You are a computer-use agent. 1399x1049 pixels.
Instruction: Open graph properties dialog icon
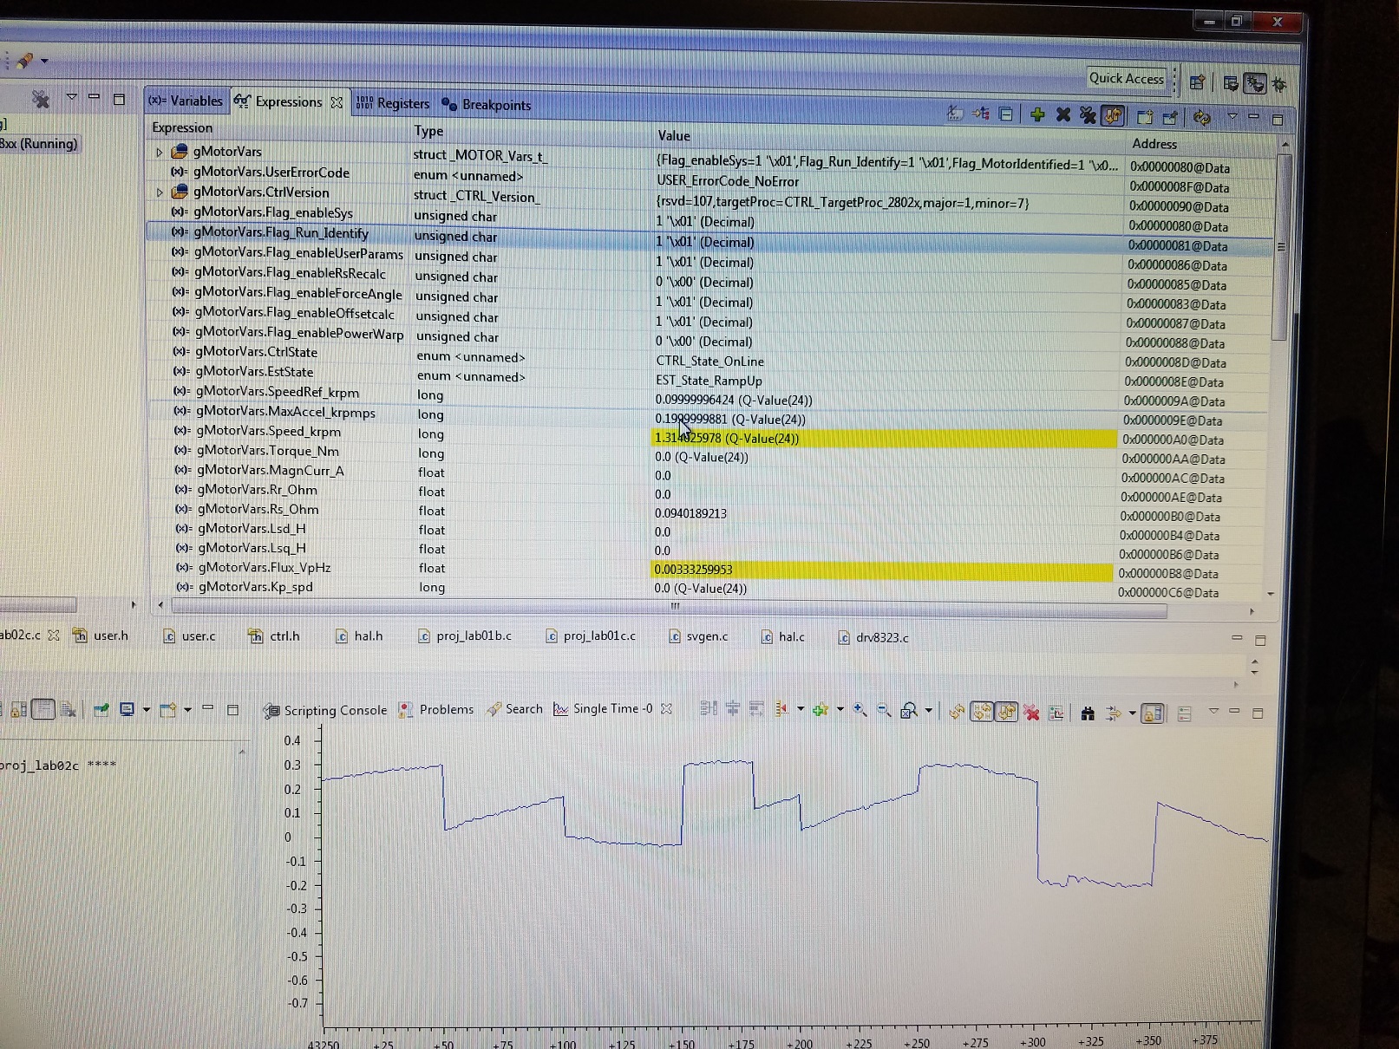1056,713
